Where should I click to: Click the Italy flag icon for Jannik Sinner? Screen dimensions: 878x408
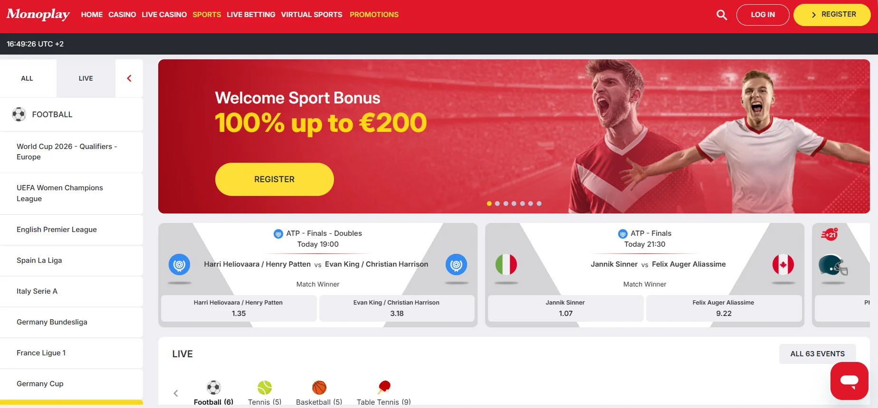tap(506, 265)
